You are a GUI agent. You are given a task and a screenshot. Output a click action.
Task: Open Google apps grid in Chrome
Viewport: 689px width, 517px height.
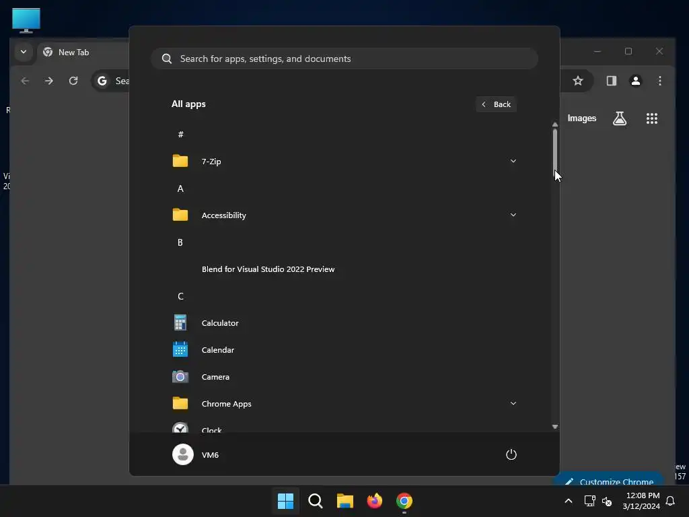(651, 118)
